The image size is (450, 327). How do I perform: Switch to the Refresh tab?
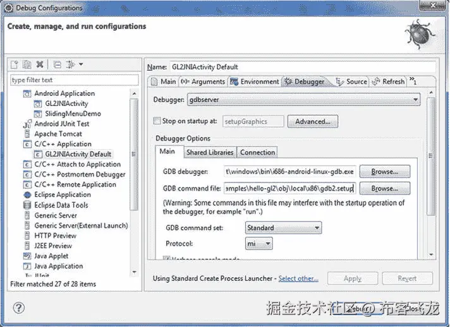(388, 81)
